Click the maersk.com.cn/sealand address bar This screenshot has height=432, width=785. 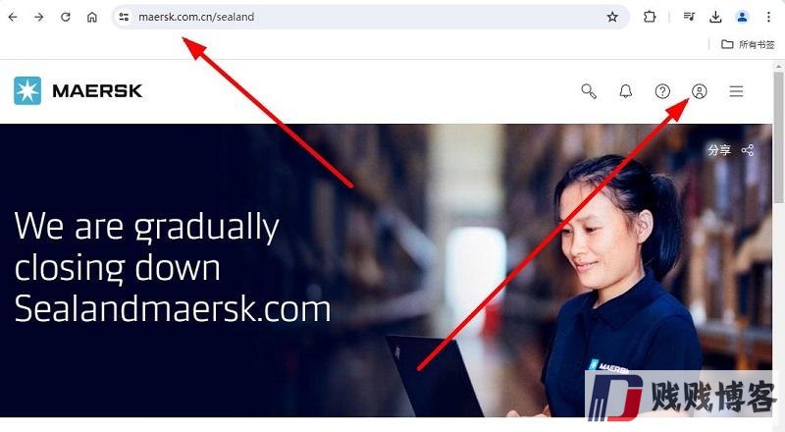point(371,17)
